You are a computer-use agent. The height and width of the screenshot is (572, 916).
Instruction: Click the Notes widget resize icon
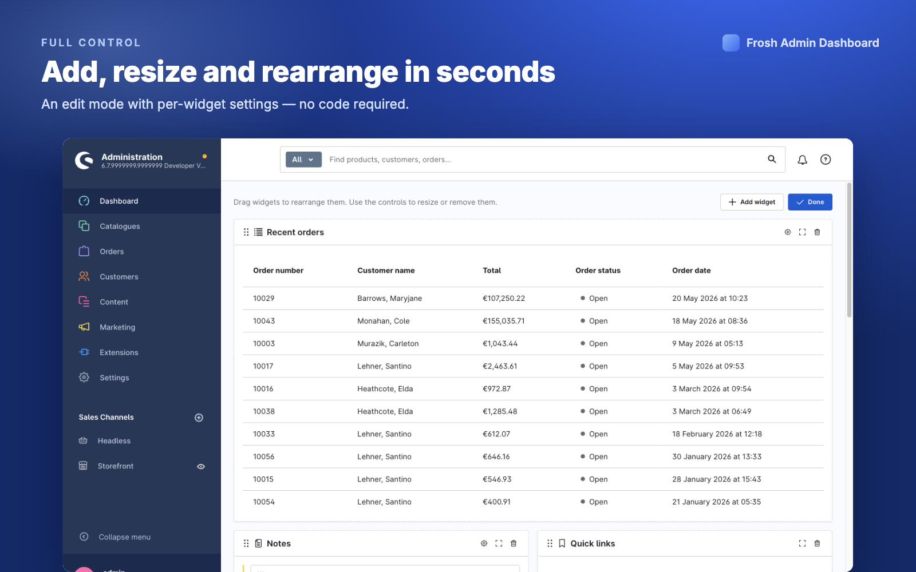pos(499,543)
